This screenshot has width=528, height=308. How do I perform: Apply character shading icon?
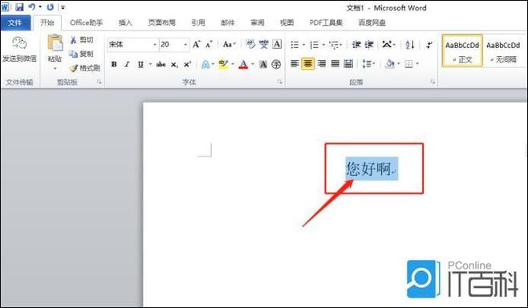pos(263,64)
